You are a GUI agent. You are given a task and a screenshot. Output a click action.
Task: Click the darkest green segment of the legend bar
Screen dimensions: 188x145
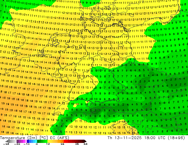38,141
